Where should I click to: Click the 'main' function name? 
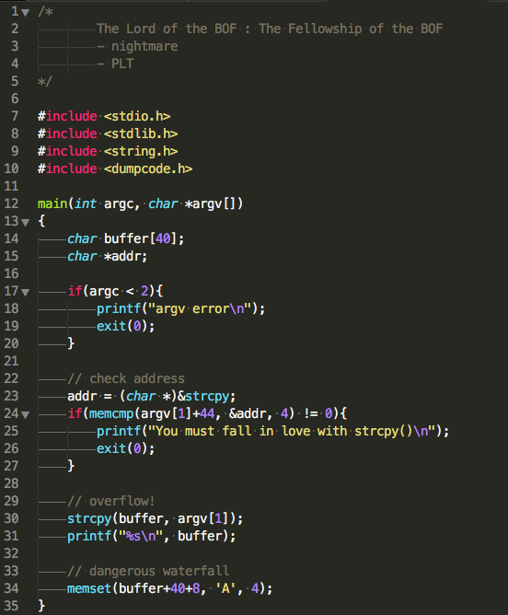[x=52, y=203]
